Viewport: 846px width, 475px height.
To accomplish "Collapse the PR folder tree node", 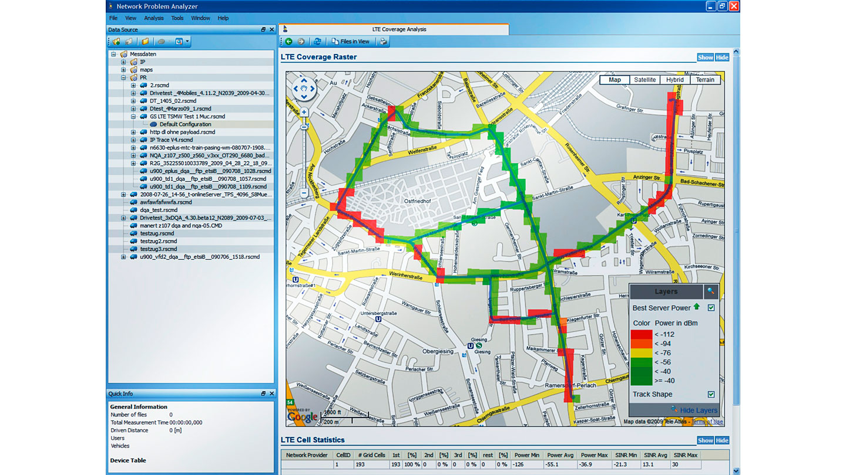I will [123, 77].
